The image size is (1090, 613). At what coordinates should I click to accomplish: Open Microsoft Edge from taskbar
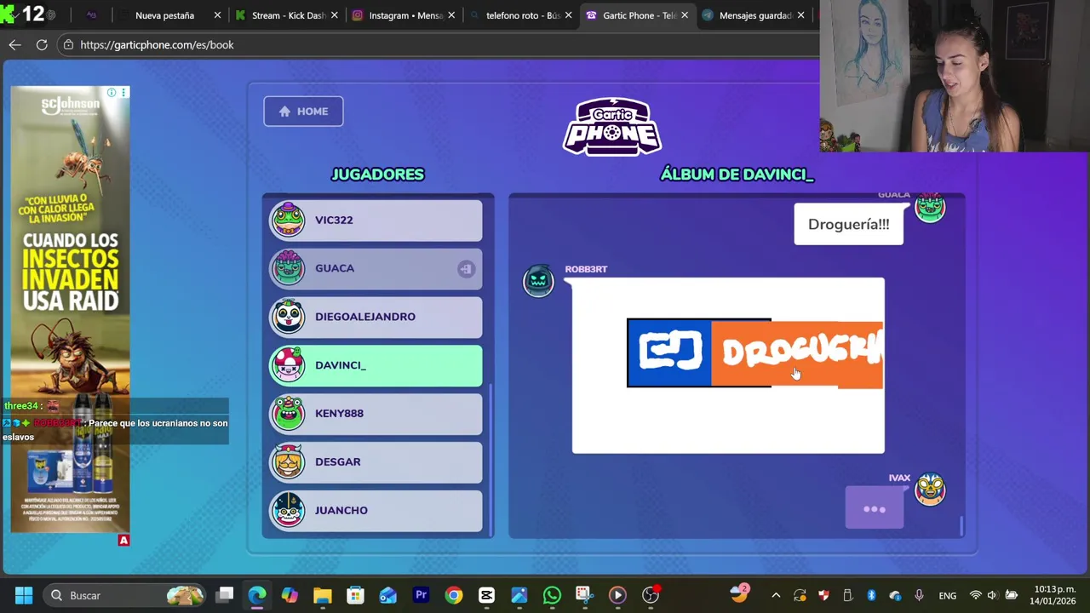[x=257, y=595]
